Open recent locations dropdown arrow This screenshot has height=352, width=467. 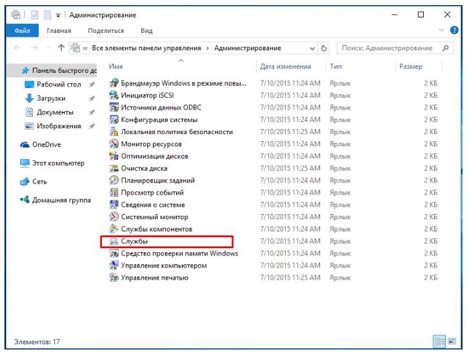click(48, 48)
